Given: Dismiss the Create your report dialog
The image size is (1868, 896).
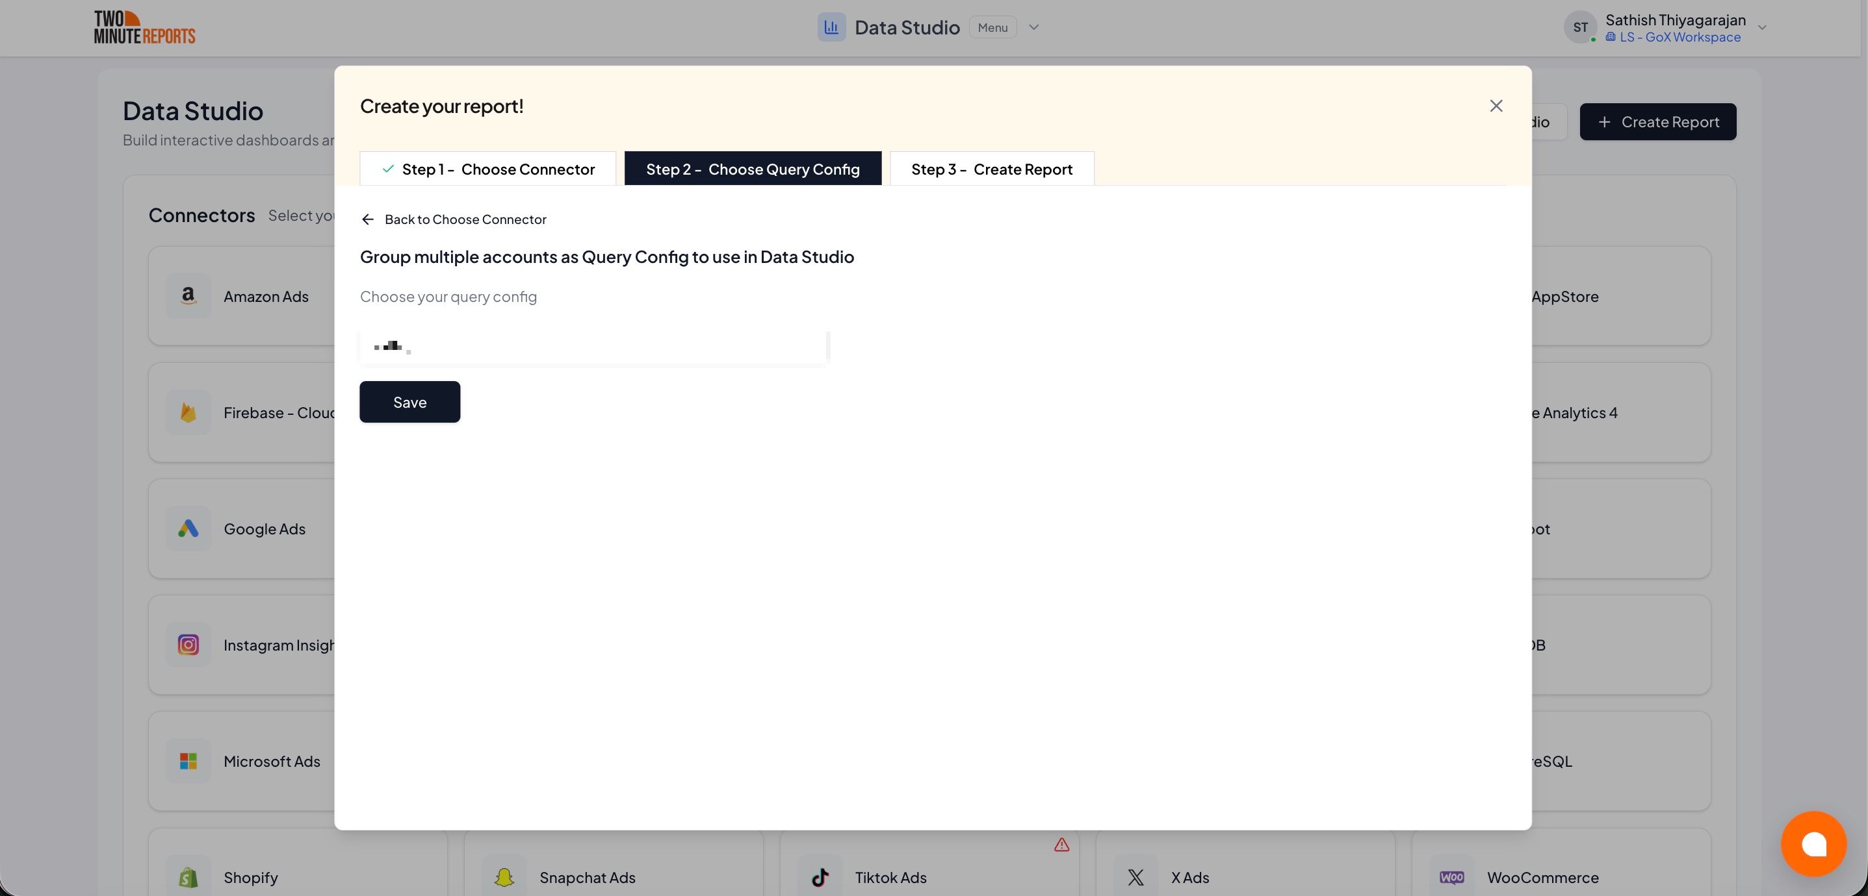Looking at the screenshot, I should (x=1496, y=106).
